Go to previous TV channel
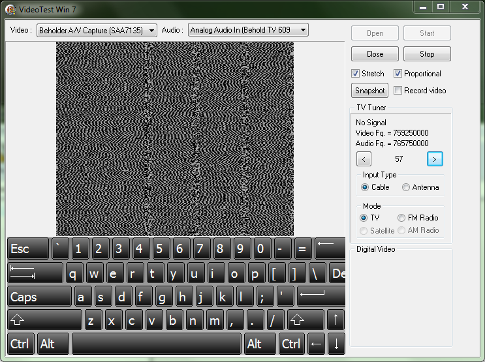The image size is (485, 362). click(x=364, y=158)
